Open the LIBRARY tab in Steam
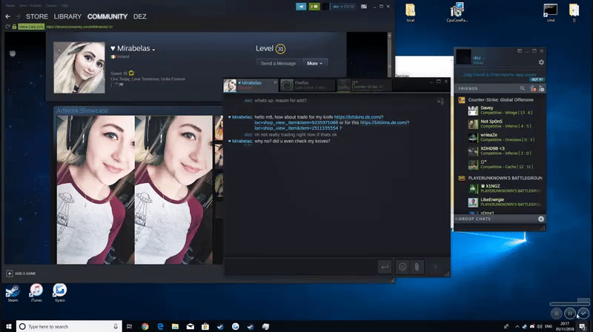The image size is (593, 332). (x=67, y=16)
